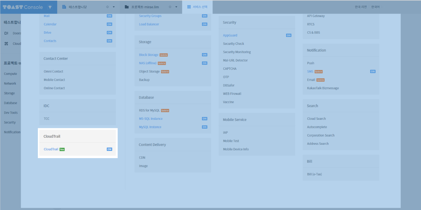Toggle the SMS ON badge
Screen dimensions: 421x210
click(x=373, y=72)
